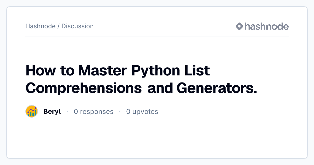
Task: Open Beryl's round avatar image
Action: pos(32,112)
